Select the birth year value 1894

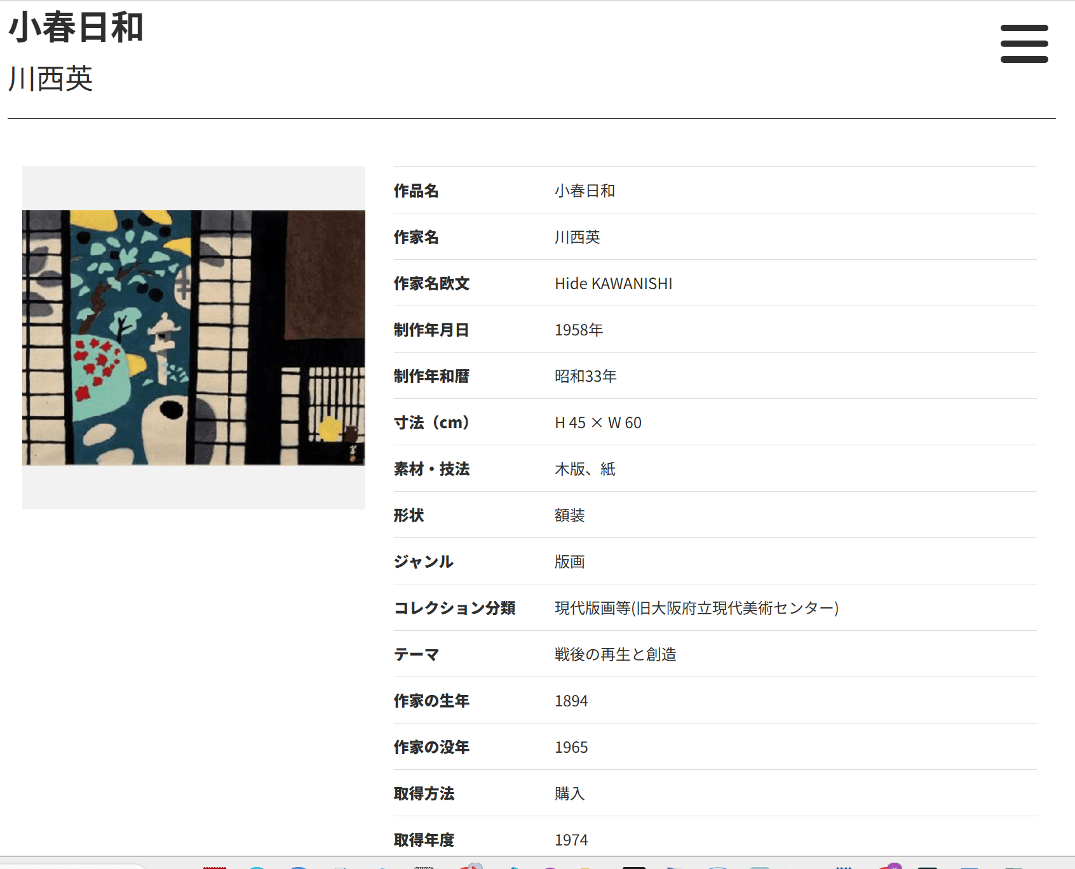pyautogui.click(x=571, y=701)
